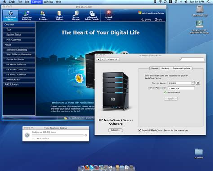Select Media Server in the sidebar
Viewport: 213px width, 171px height.
click(x=19, y=79)
